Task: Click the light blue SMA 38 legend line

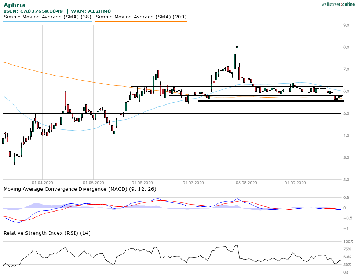Action: [x=48, y=22]
